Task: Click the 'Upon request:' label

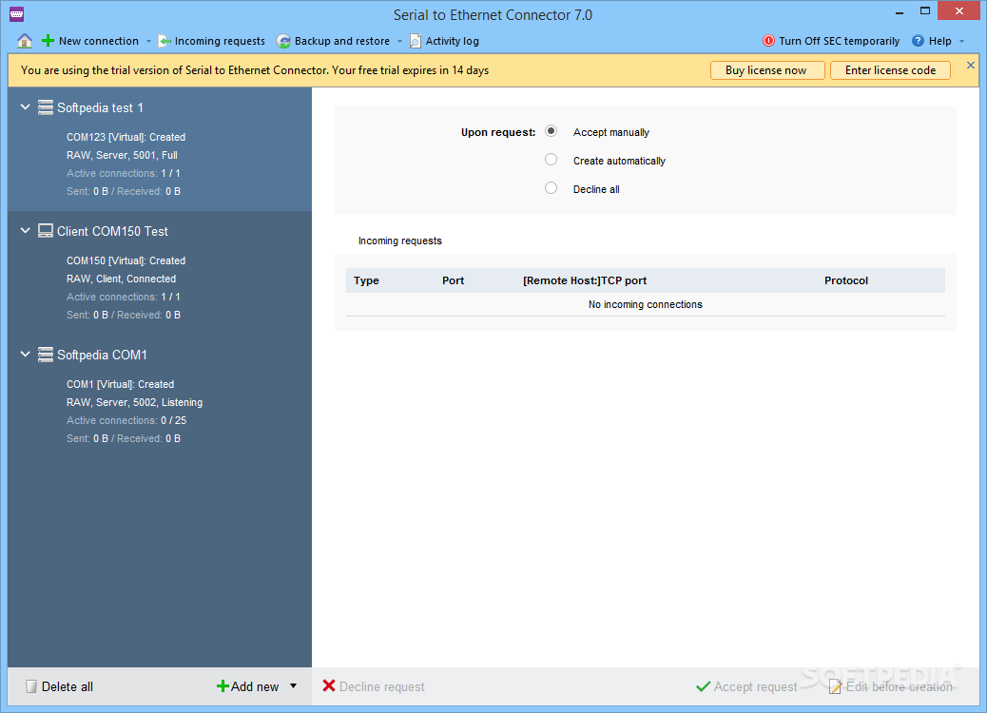Action: point(498,132)
